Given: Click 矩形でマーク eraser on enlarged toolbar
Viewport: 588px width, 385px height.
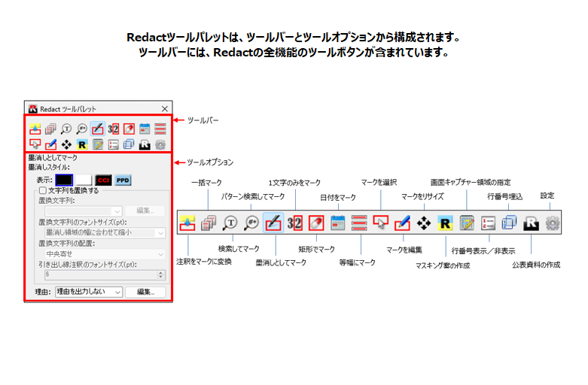Looking at the screenshot, I should tap(316, 223).
